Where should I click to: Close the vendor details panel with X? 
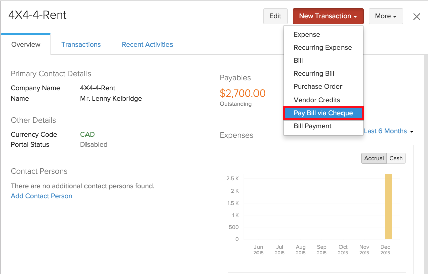(x=416, y=16)
